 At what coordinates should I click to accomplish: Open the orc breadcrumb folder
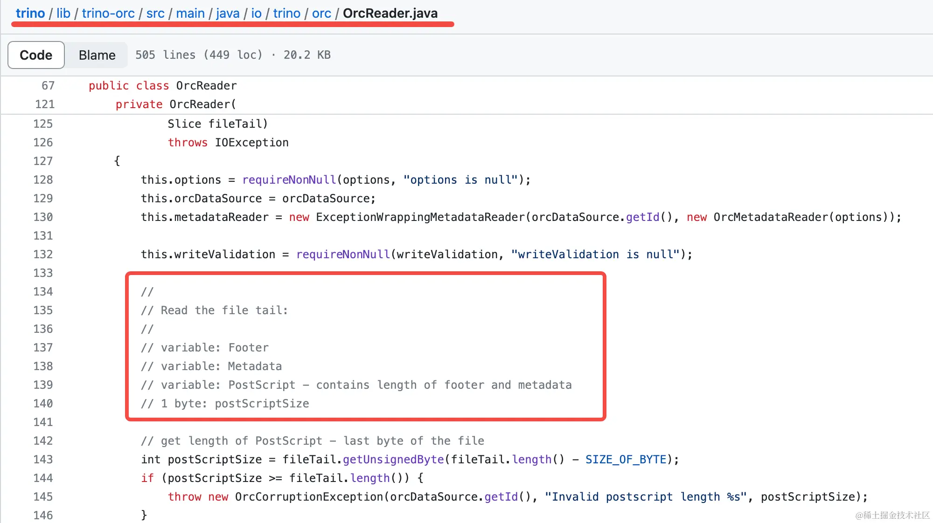(x=321, y=14)
